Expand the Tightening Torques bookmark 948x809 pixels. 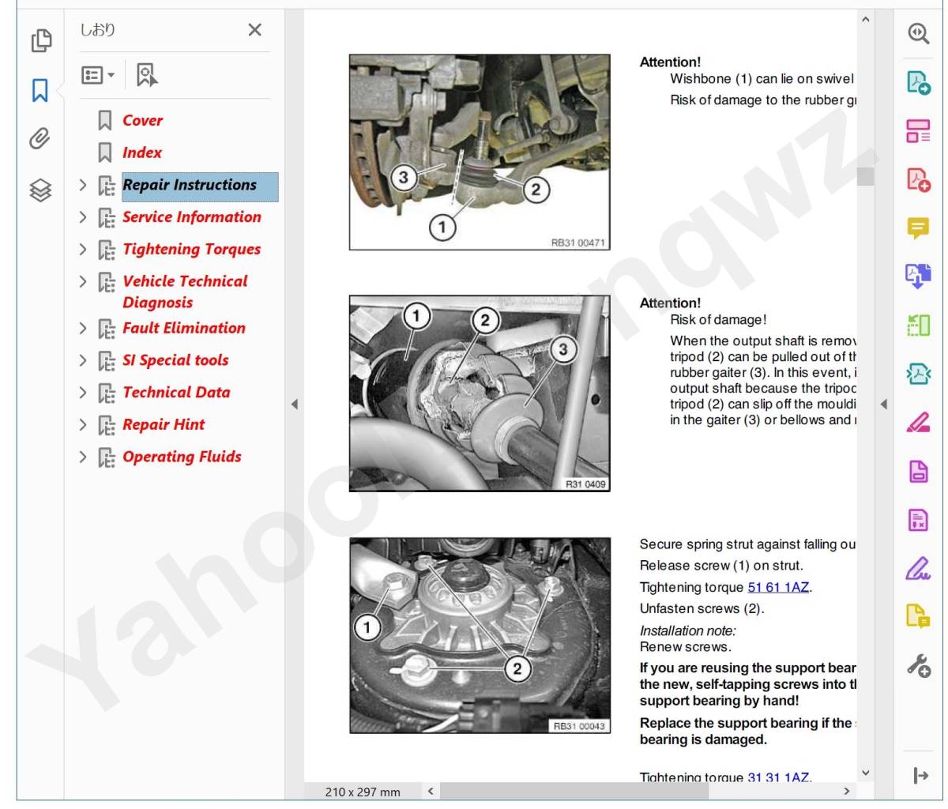click(83, 250)
